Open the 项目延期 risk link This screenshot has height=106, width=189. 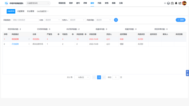tap(15, 39)
